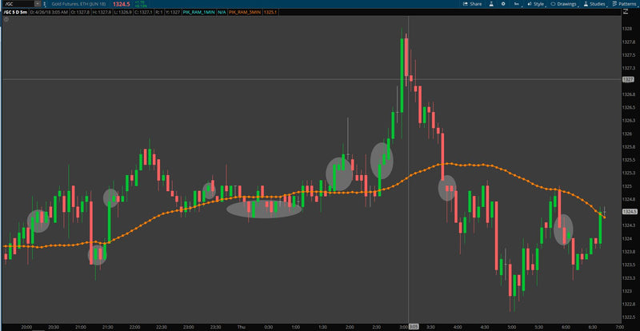The height and width of the screenshot is (331, 640).
Task: Open the Style menu
Action: [536, 4]
